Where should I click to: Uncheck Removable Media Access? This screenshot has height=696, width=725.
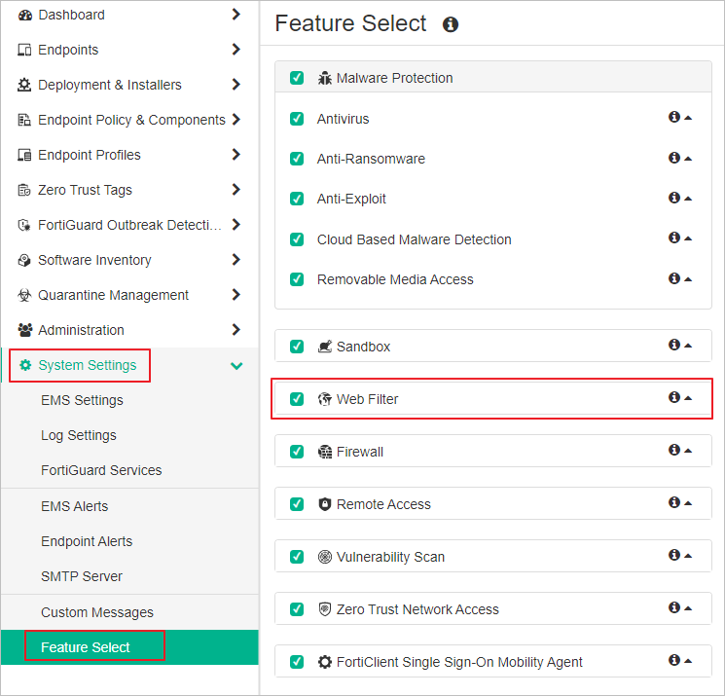(x=297, y=279)
